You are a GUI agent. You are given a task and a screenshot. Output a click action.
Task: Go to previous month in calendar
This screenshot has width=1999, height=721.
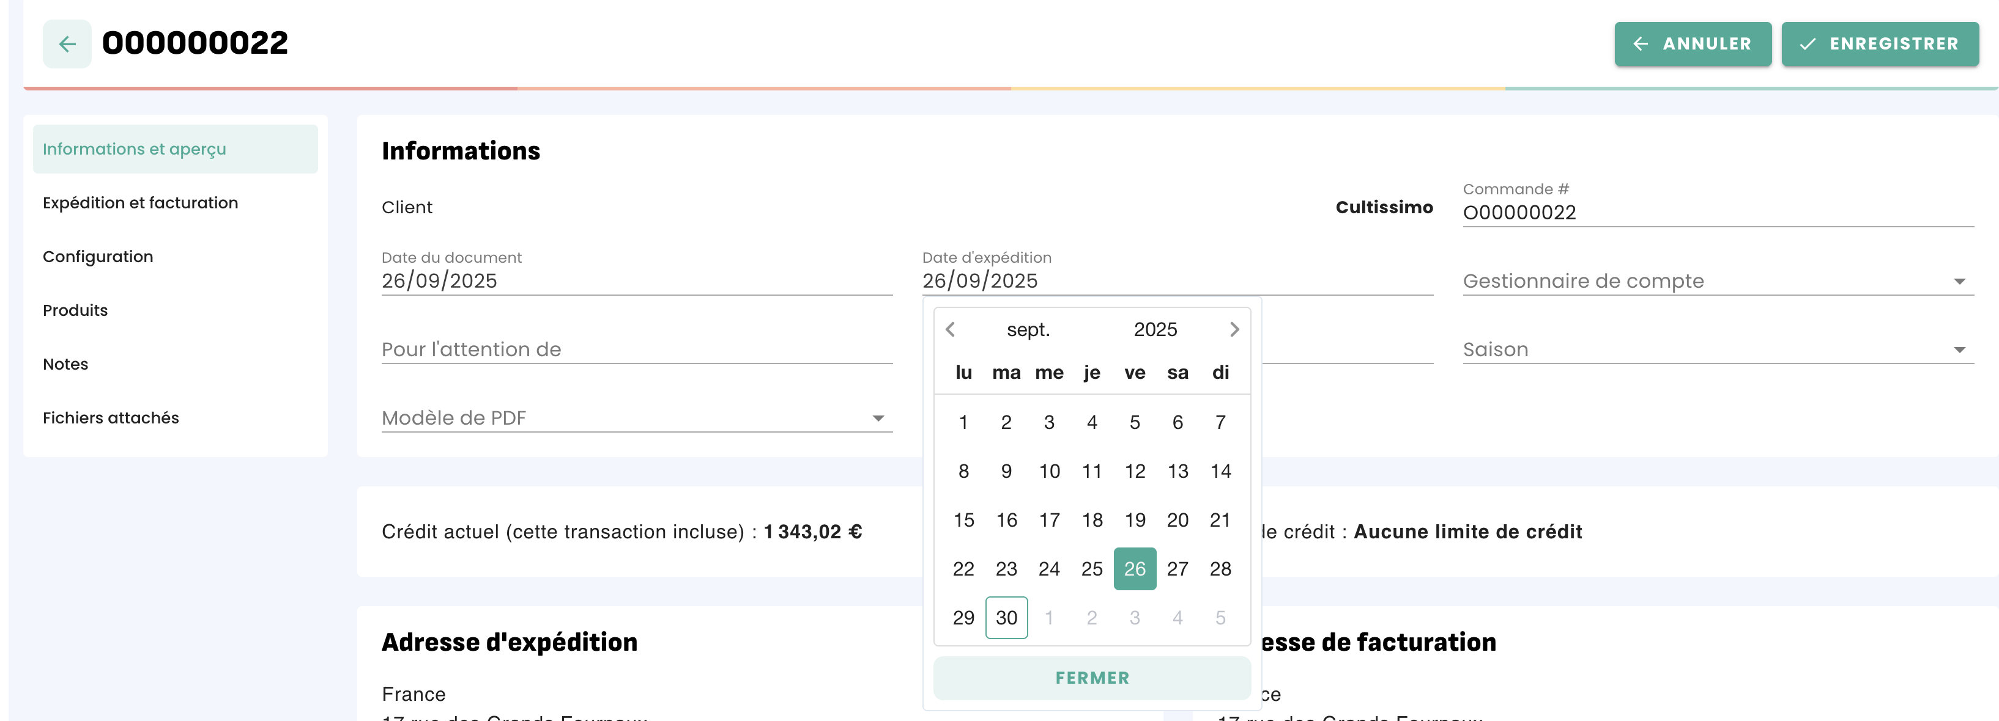[950, 329]
